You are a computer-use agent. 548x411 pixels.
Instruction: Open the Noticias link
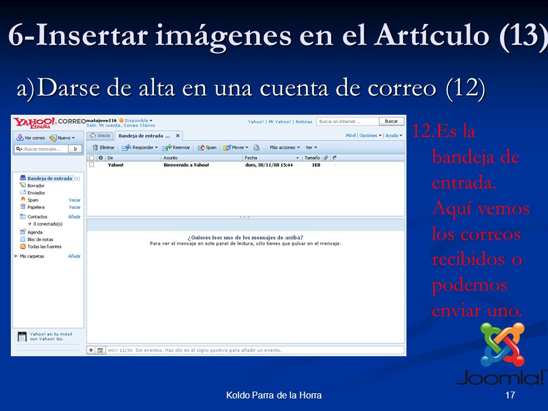304,122
